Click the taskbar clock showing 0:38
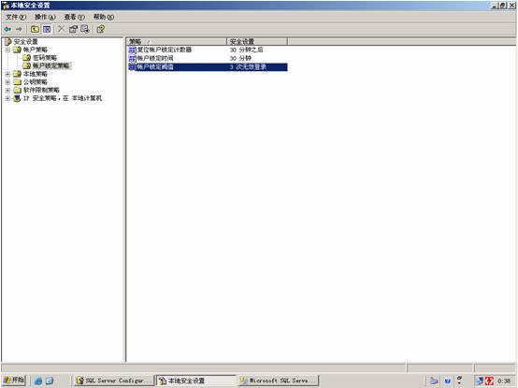Image resolution: width=518 pixels, height=388 pixels. click(x=504, y=381)
